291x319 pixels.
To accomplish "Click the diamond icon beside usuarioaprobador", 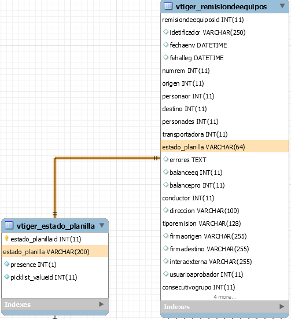I will pyautogui.click(x=165, y=274).
